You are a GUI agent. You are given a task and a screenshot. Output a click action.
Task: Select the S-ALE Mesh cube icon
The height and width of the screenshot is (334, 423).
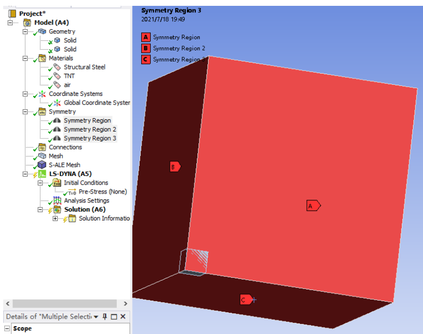tap(42, 165)
